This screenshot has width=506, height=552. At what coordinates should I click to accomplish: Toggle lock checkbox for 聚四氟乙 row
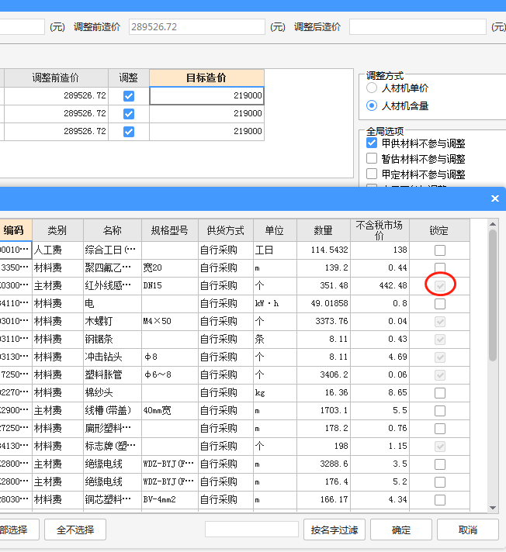440,267
